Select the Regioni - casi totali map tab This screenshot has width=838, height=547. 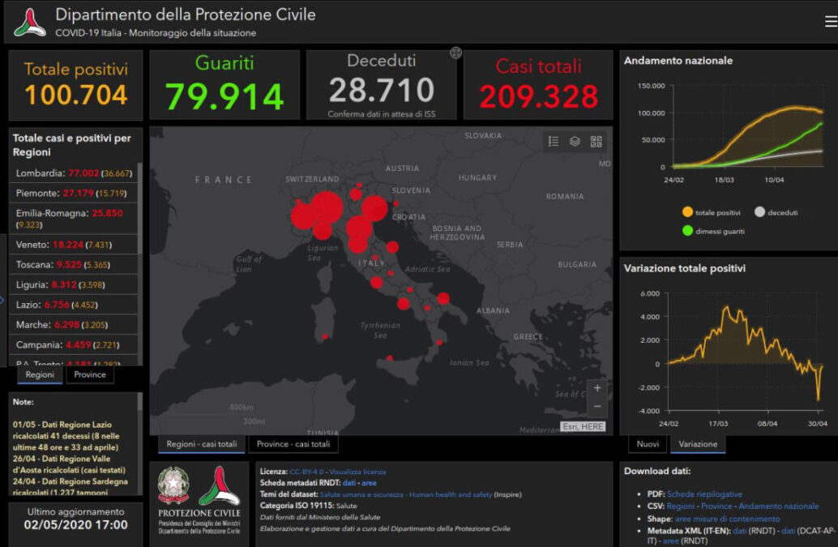pos(202,444)
